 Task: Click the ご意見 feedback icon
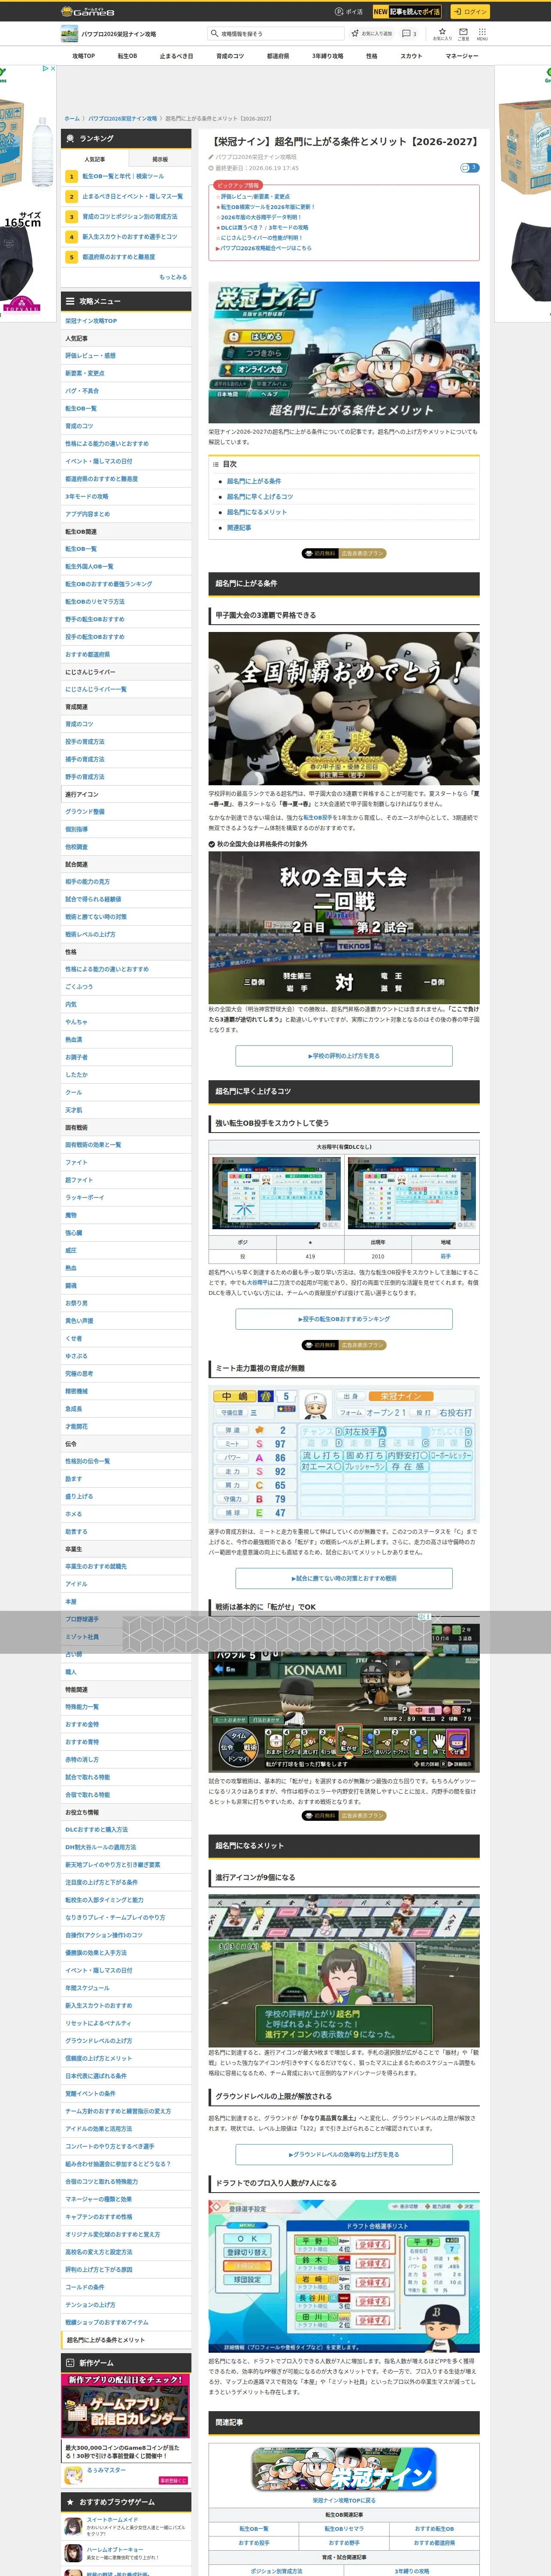(463, 33)
